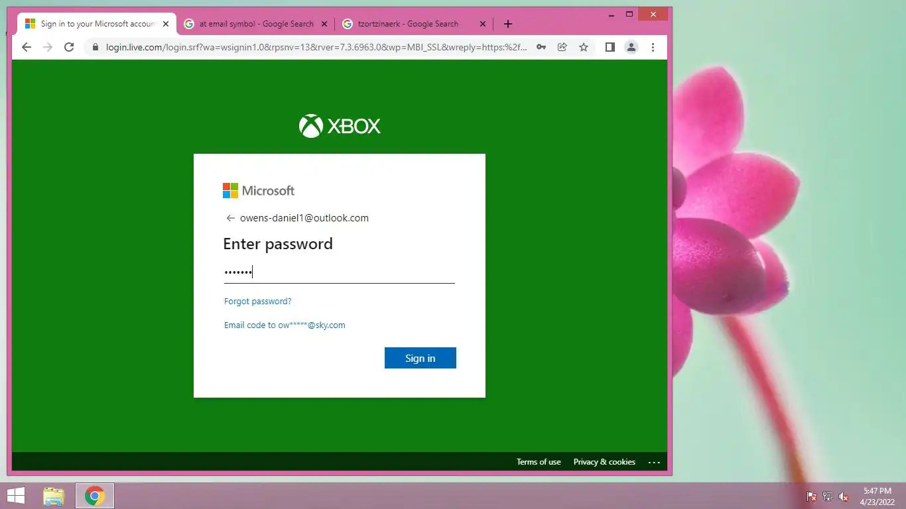Click owens-daniel1@outlook.com account text
906x509 pixels.
pos(304,218)
